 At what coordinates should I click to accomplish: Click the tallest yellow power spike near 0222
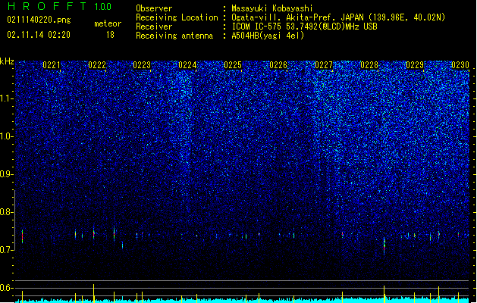click(94, 293)
